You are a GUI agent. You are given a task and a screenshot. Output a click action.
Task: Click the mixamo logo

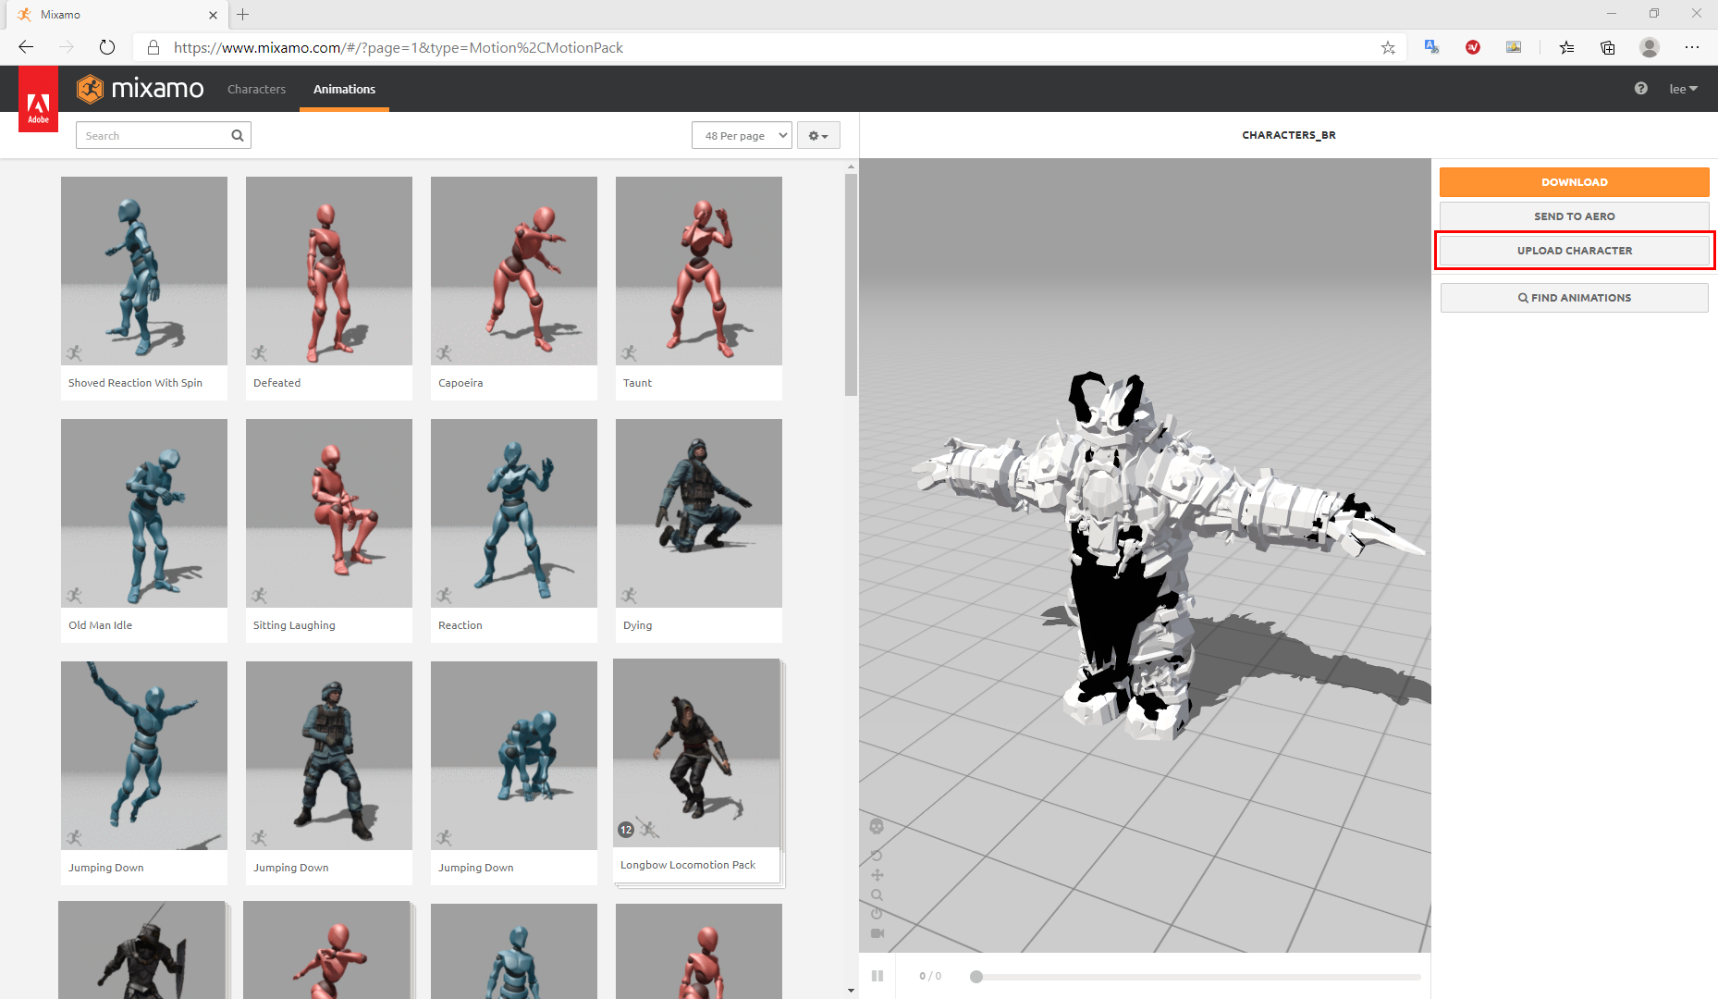(141, 89)
